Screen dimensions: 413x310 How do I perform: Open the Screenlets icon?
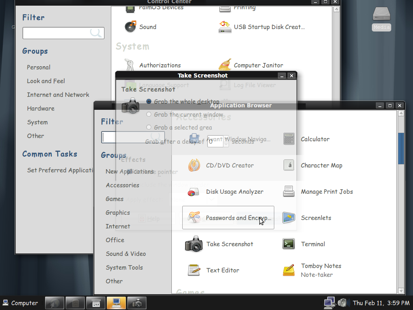pos(289,218)
